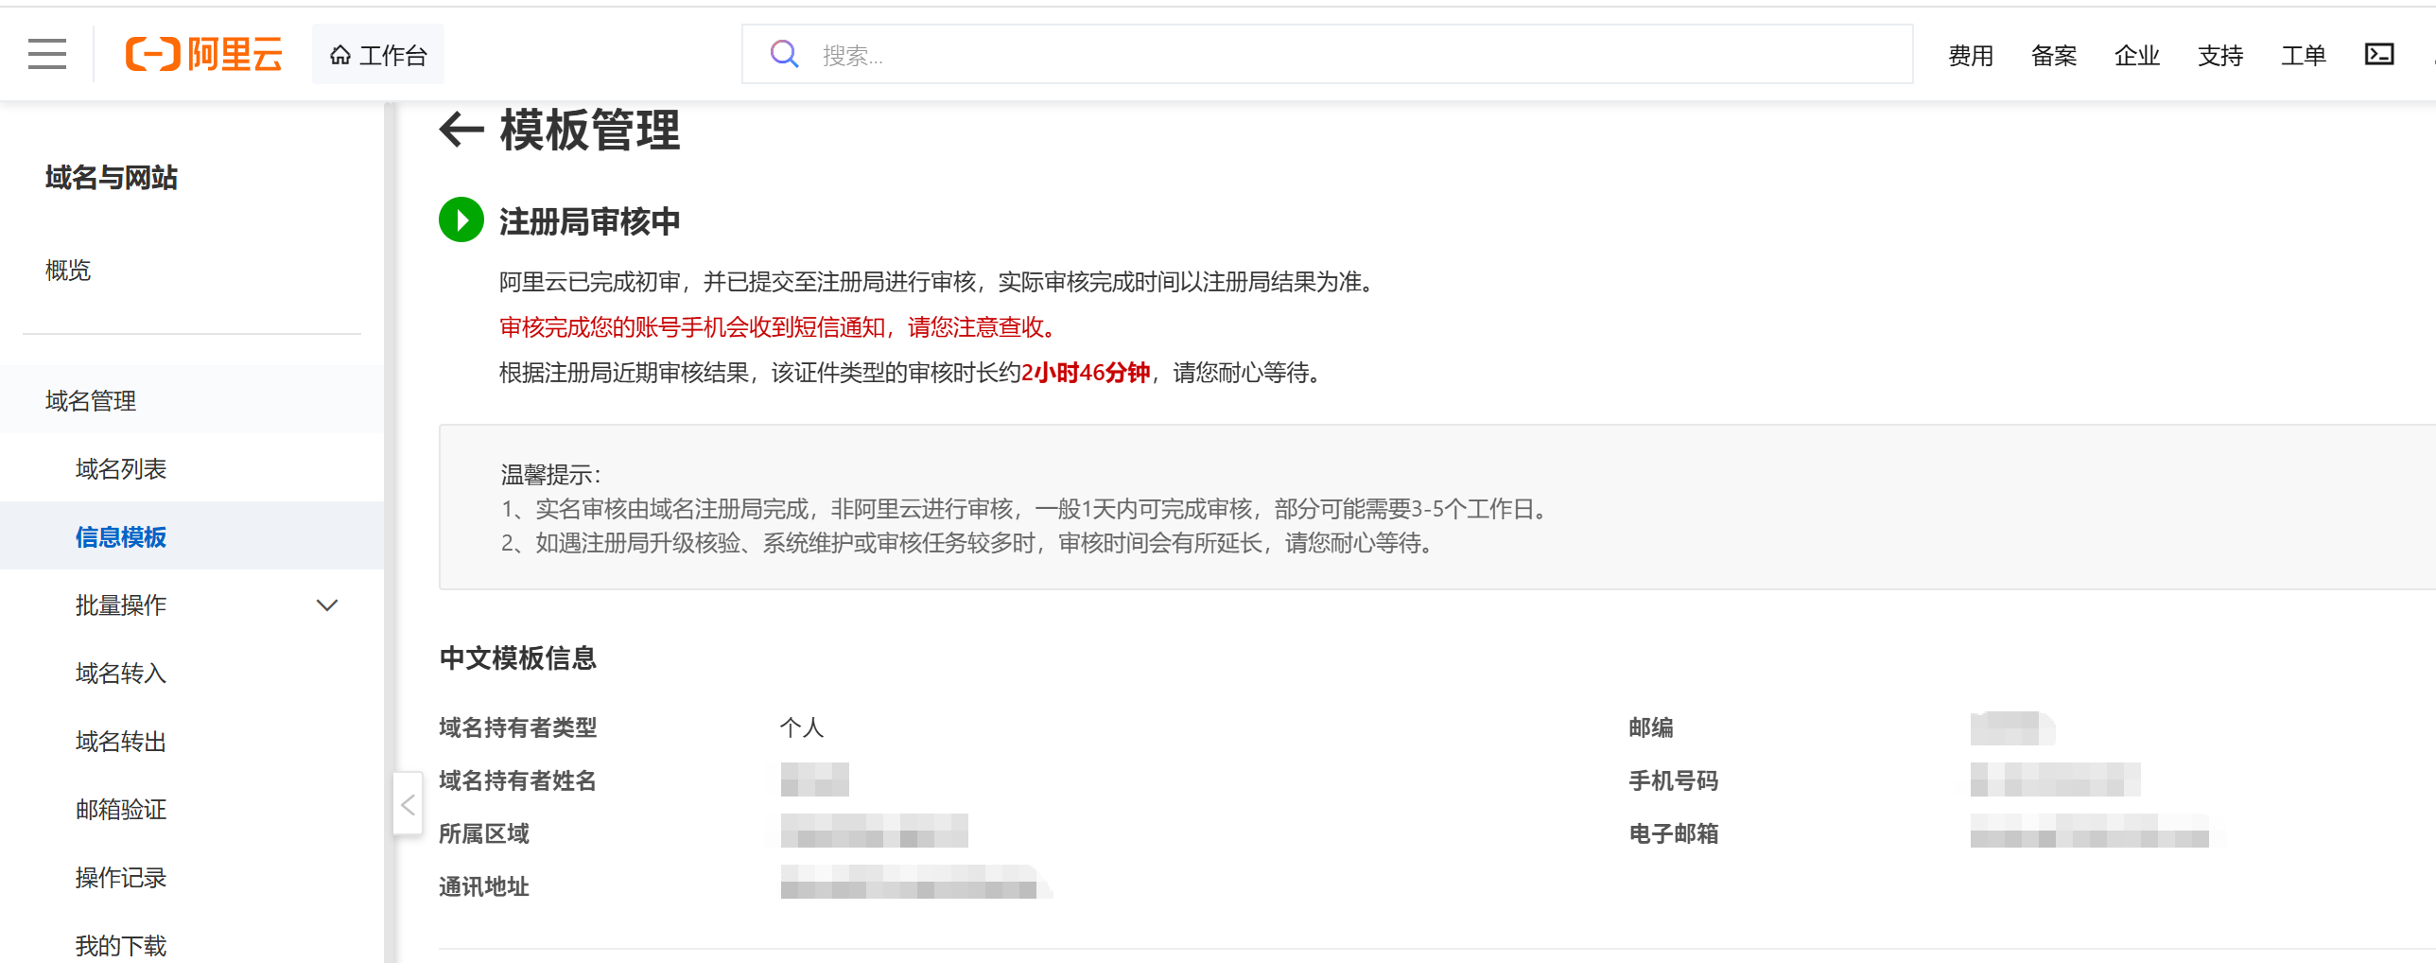Click the 个人 holder type value
Viewport: 2436px width, 963px height.
pyautogui.click(x=802, y=727)
